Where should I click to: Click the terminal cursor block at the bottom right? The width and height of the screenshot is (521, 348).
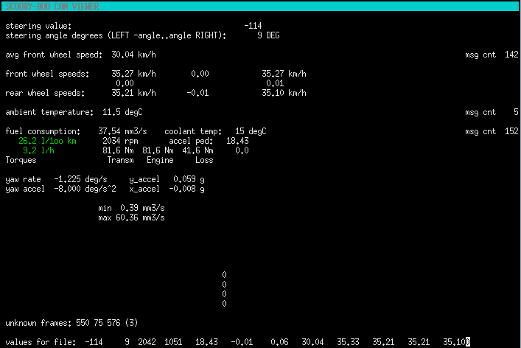pyautogui.click(x=467, y=342)
